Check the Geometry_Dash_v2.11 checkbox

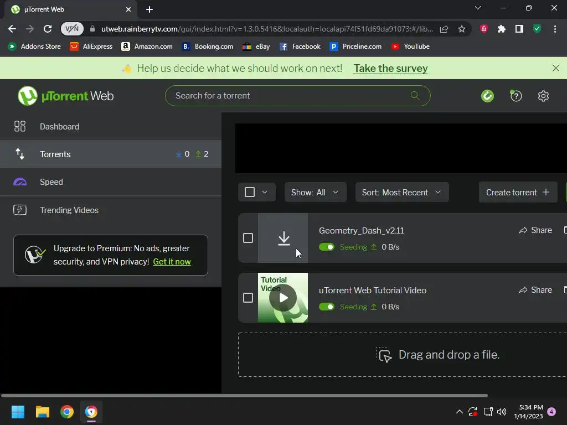coord(248,238)
